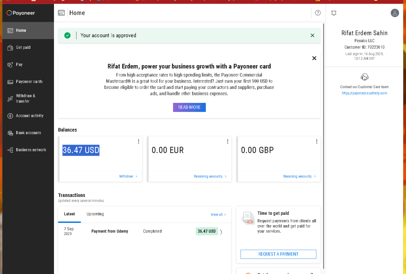Open Pay in the sidebar
Screen dimensions: 406x274
[x=28, y=64]
